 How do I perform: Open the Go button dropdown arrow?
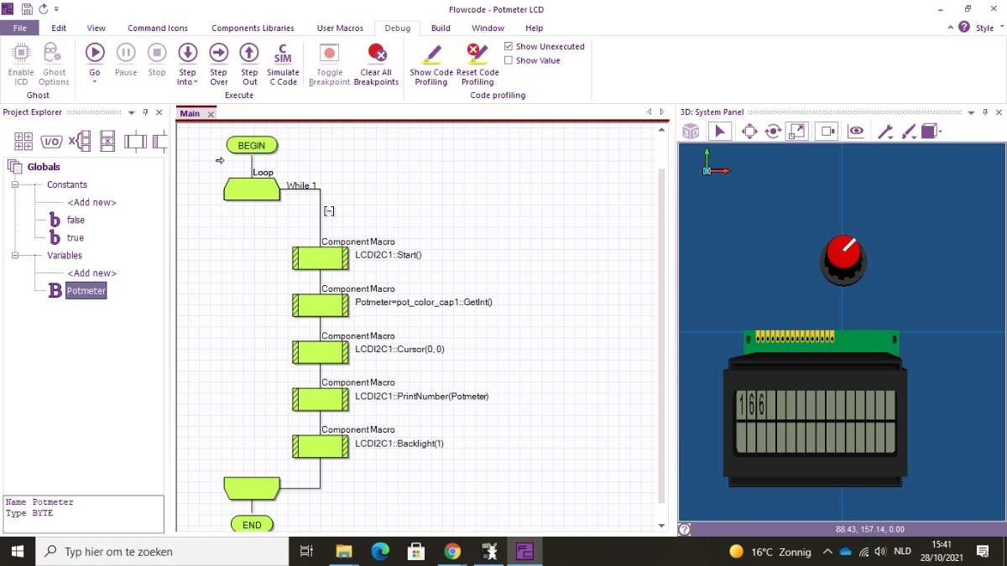click(x=94, y=81)
